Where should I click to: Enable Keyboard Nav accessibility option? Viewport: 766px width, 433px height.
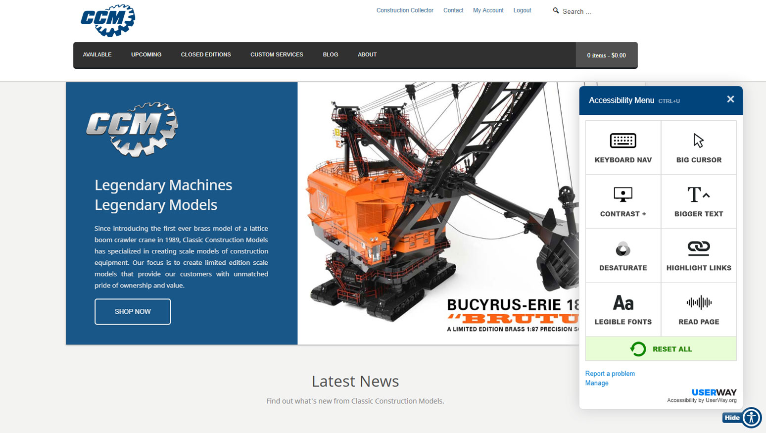623,147
